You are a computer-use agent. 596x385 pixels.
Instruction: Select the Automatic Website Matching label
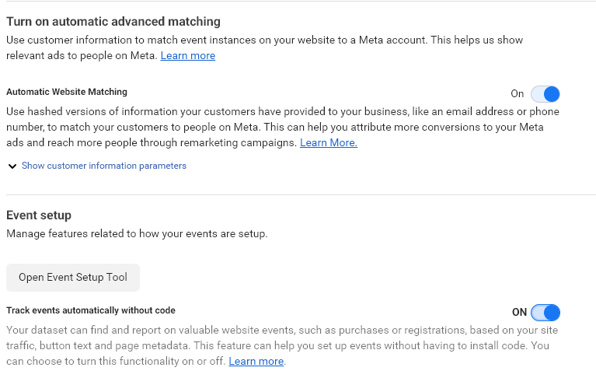click(x=67, y=92)
